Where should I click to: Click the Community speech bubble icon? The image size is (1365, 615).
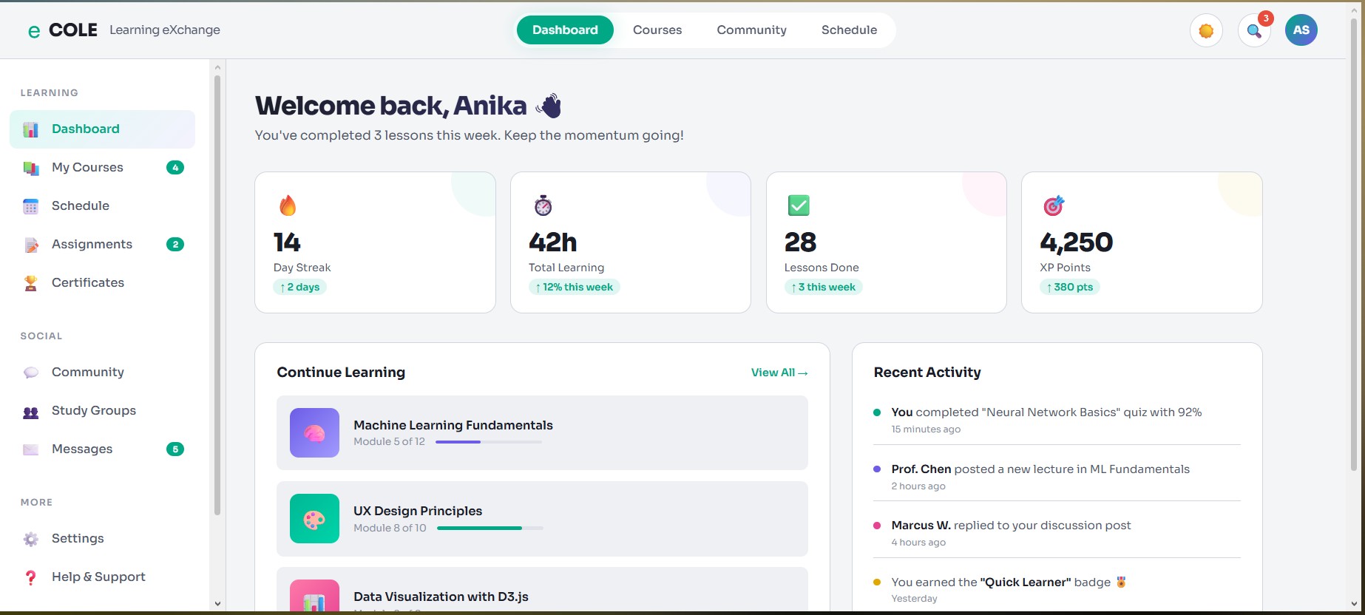[30, 373]
